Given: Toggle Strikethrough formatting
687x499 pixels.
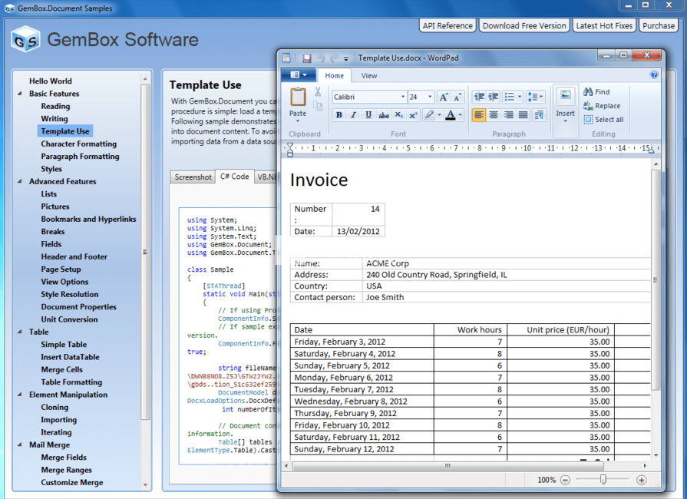Looking at the screenshot, I should click(x=384, y=115).
